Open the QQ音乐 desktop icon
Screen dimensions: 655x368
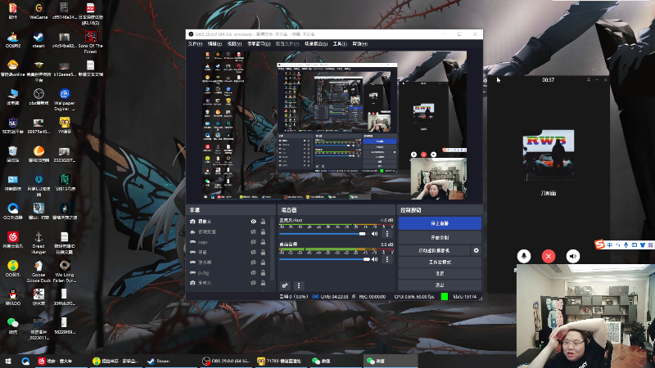13,268
